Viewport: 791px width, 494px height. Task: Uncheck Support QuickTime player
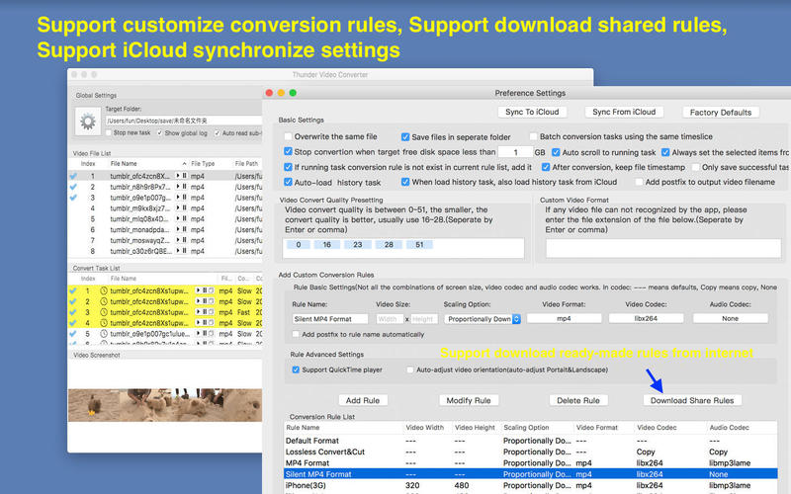[x=296, y=370]
